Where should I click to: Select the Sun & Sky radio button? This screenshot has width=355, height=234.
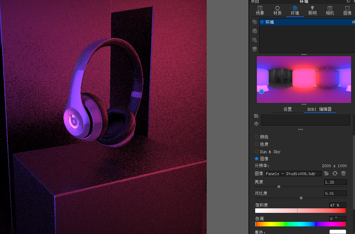pos(257,151)
